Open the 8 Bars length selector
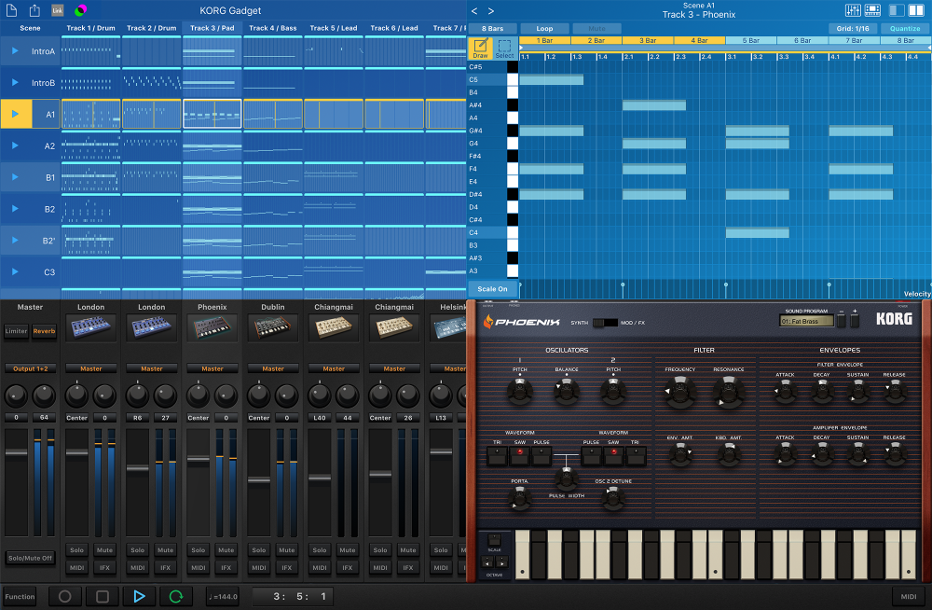 click(x=493, y=29)
